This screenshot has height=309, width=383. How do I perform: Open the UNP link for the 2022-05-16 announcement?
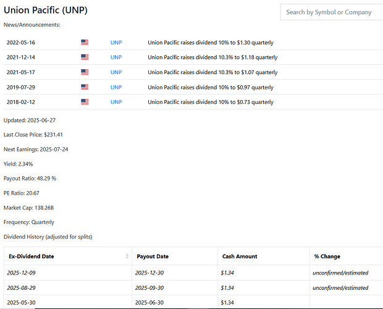coord(116,43)
